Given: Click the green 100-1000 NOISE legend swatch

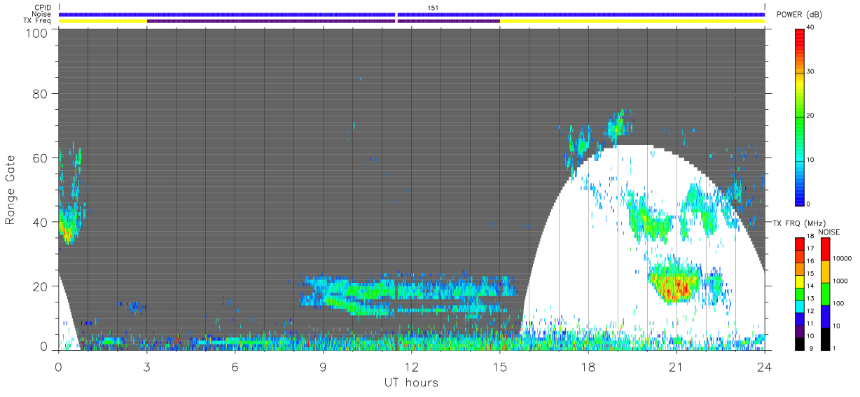Looking at the screenshot, I should click(x=824, y=294).
